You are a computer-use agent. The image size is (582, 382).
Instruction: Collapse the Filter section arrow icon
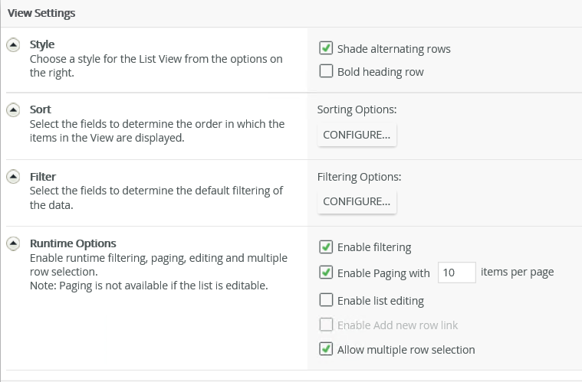pos(13,177)
